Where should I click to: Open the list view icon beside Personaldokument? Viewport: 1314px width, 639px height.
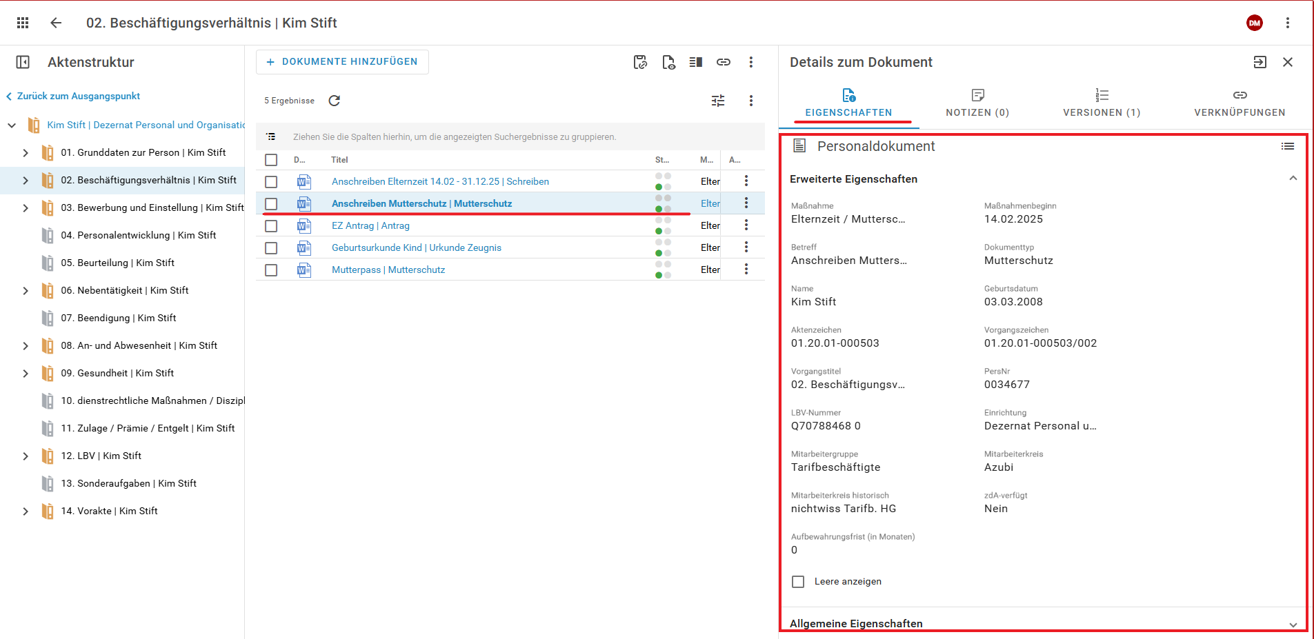click(x=1287, y=146)
